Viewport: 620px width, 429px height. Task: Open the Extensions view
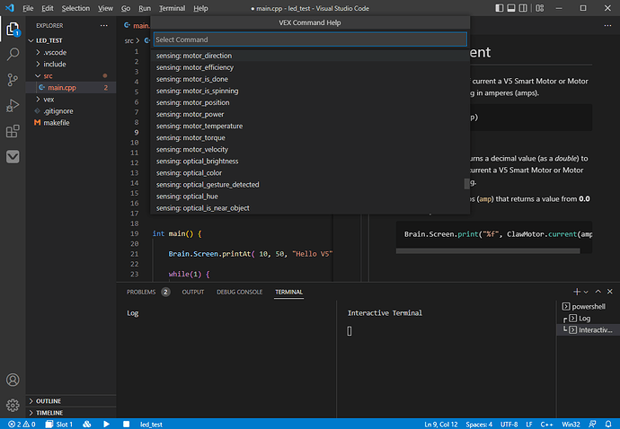13,131
